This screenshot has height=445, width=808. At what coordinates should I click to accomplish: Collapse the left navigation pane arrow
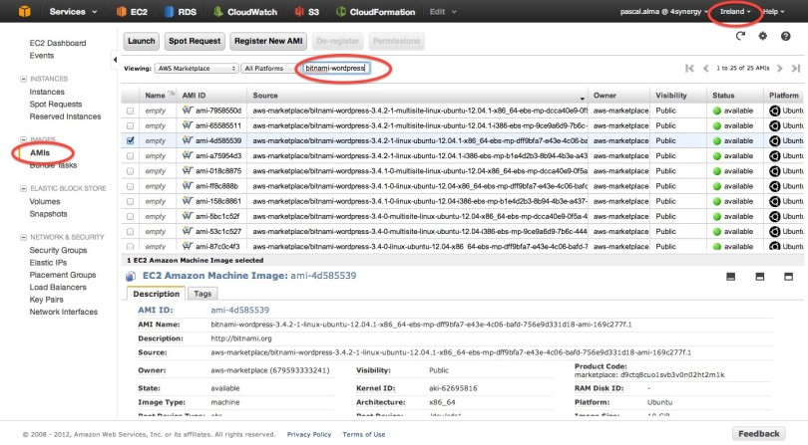point(115,60)
